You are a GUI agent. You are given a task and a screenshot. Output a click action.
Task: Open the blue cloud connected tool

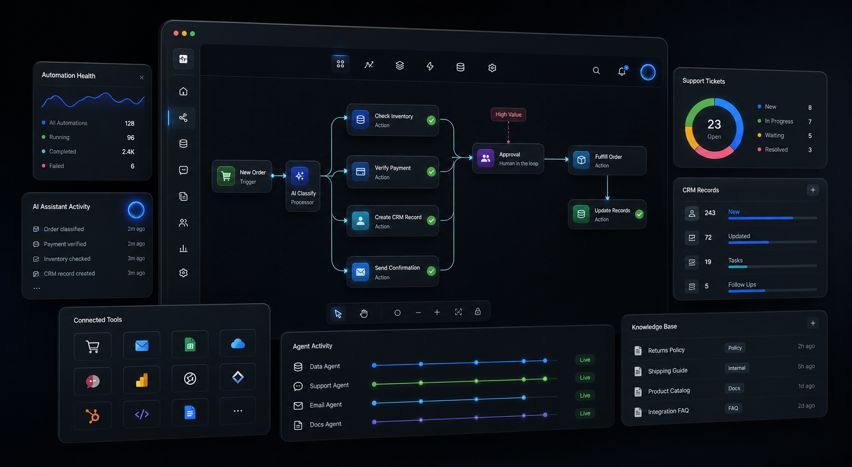(x=238, y=343)
